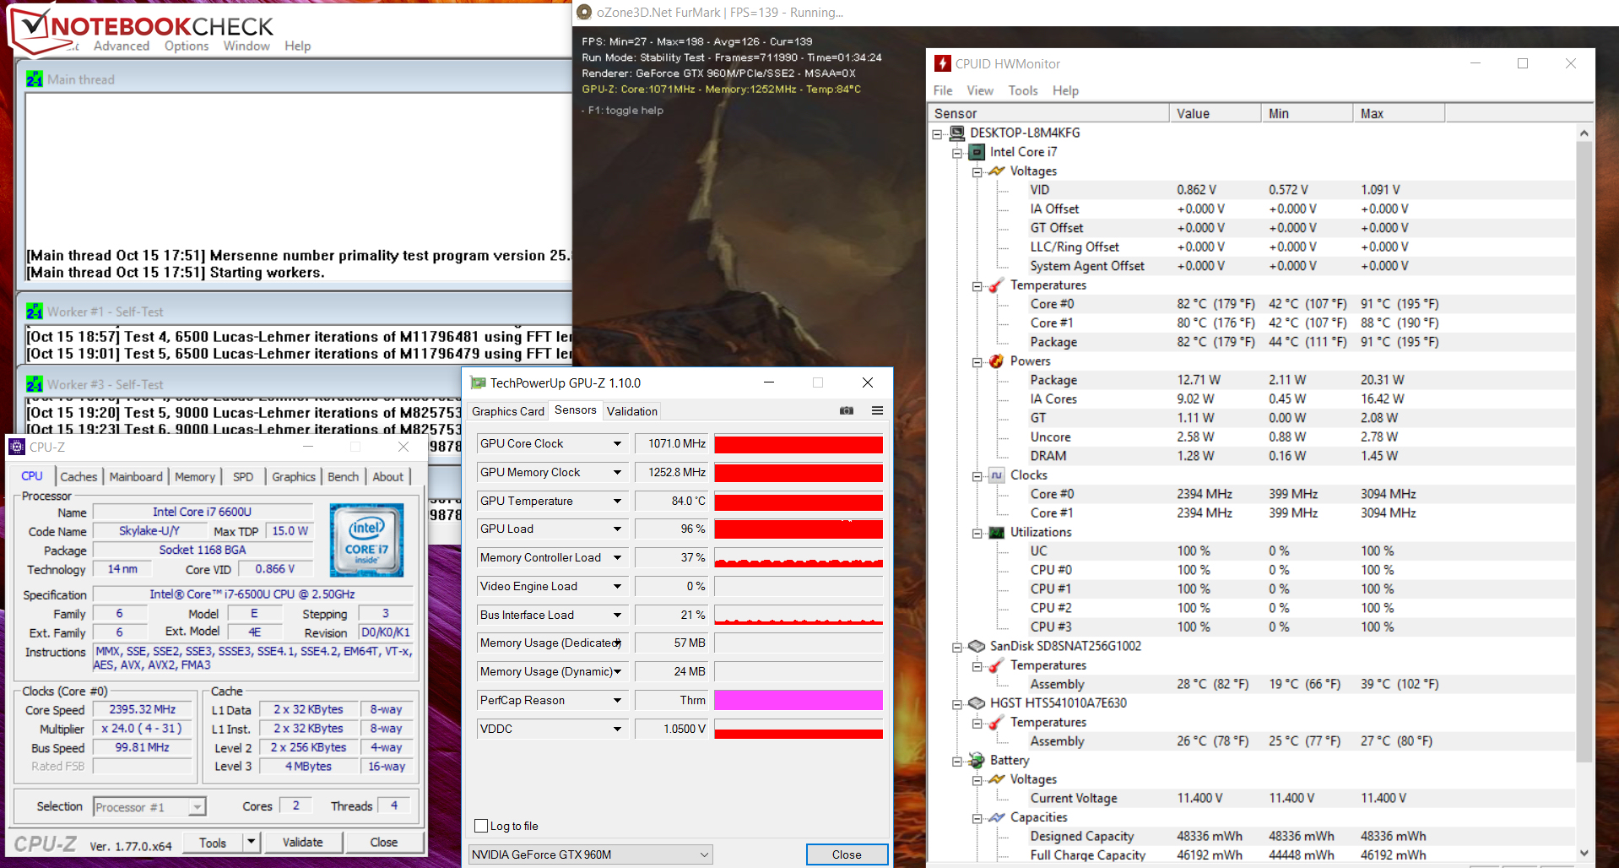This screenshot has width=1619, height=868.
Task: Click the HWMonitor scrollbar up arrow
Action: click(x=1584, y=133)
